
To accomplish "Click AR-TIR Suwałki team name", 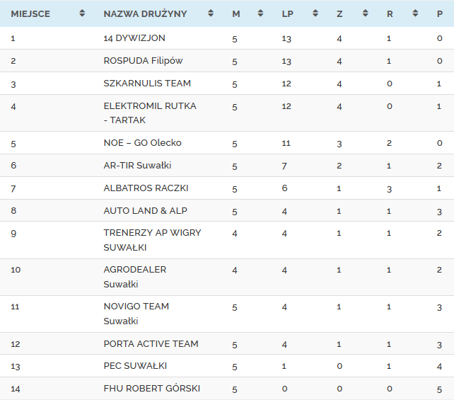I will pos(137,166).
